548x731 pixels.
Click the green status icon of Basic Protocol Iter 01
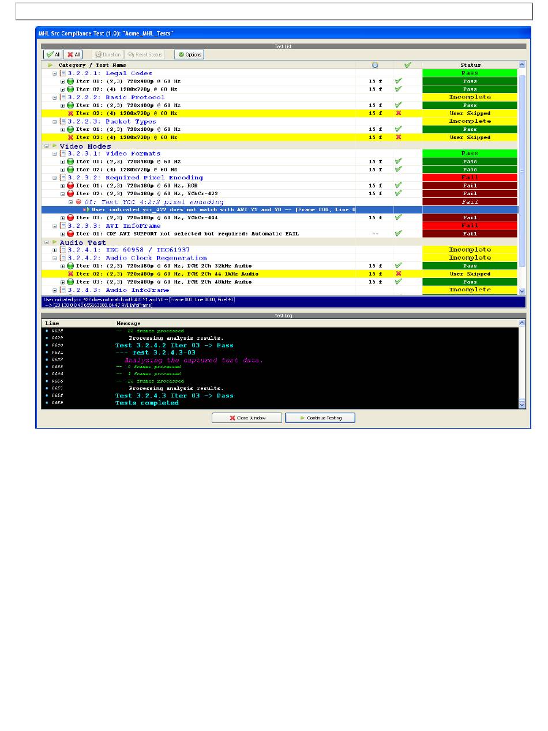point(70,106)
